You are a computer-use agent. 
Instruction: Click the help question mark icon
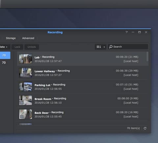[126, 32]
